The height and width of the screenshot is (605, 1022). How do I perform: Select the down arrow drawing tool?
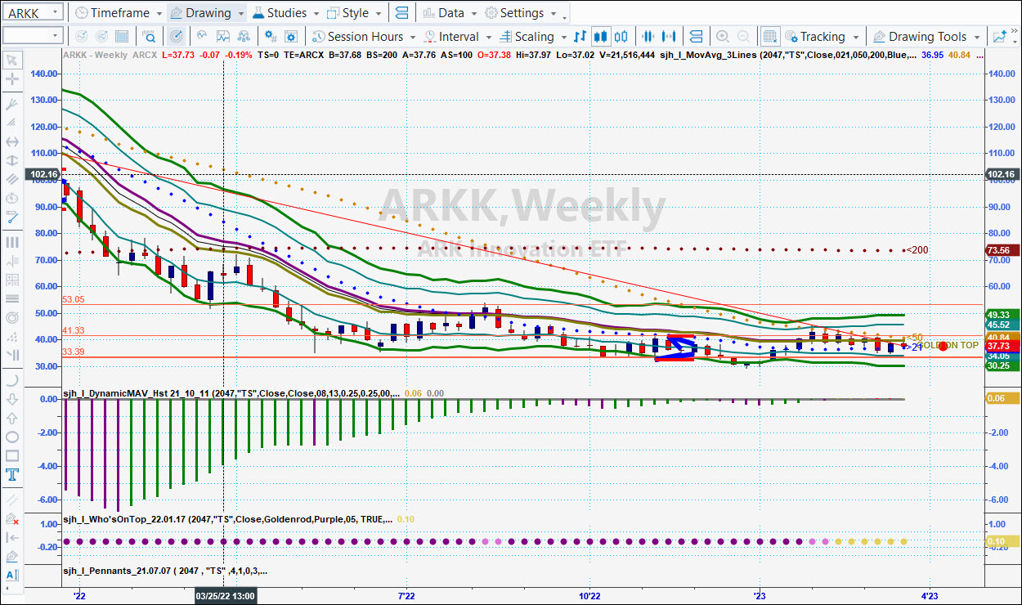(x=12, y=399)
